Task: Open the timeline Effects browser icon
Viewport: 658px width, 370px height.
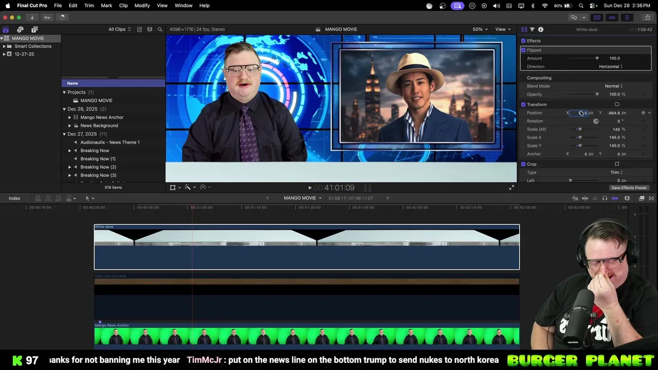Action: point(642,198)
